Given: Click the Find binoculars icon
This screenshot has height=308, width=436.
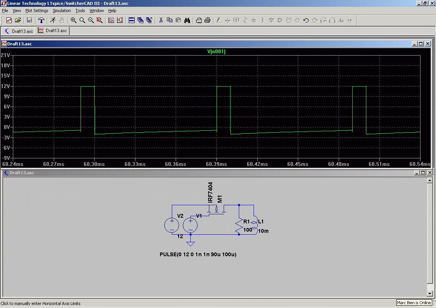Looking at the screenshot, I should tap(187, 20).
